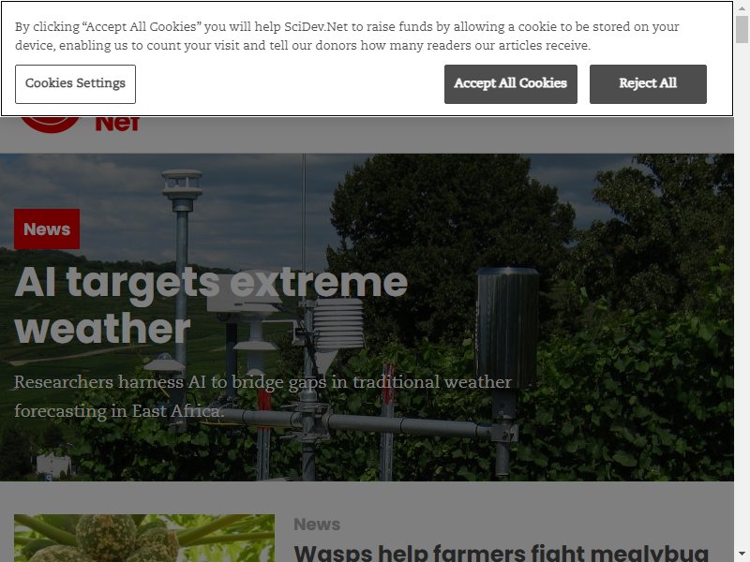Click the 'Researchers harness AI' summary text
This screenshot has width=750, height=562.
point(262,396)
